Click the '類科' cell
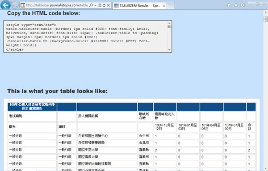This screenshot has width=268, height=171. [67, 127]
